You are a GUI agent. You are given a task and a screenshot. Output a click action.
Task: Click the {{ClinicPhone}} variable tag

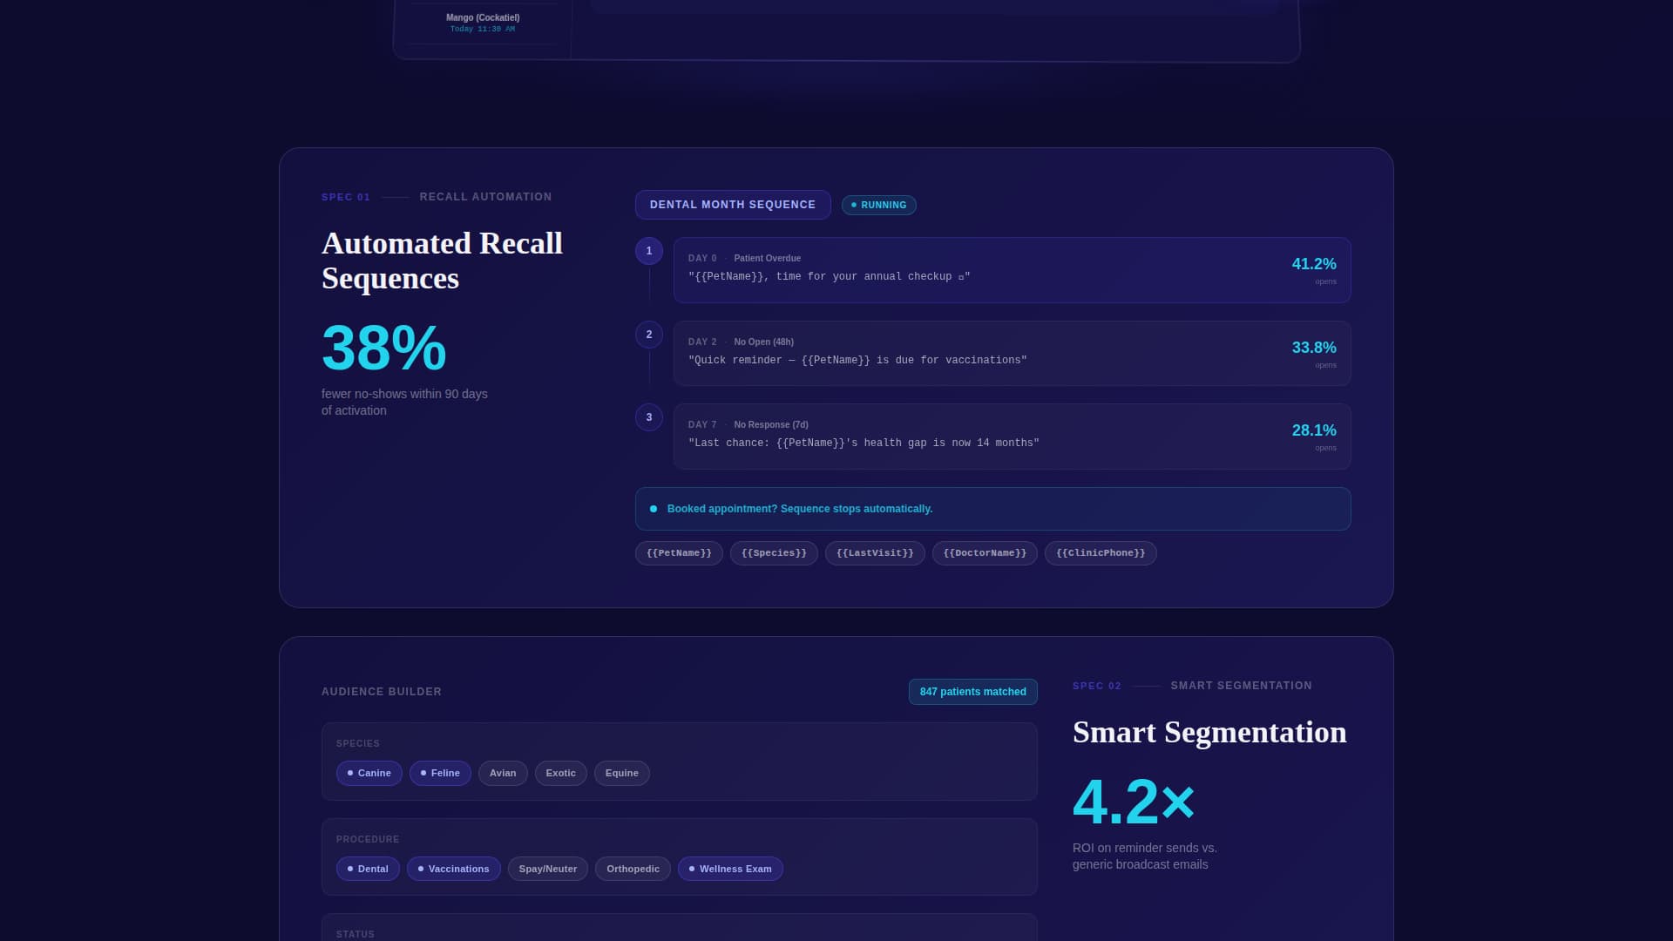[1101, 553]
